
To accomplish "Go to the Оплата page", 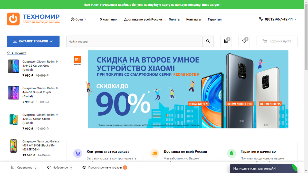I will click(174, 19).
